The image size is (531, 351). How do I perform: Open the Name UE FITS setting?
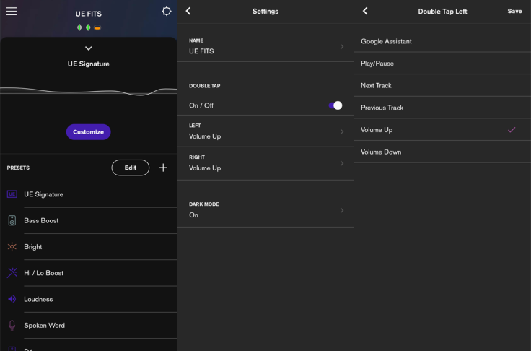click(x=265, y=46)
